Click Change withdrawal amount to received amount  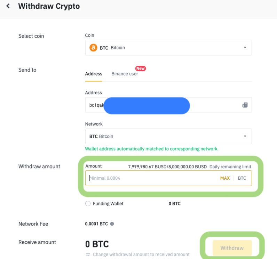point(141,254)
